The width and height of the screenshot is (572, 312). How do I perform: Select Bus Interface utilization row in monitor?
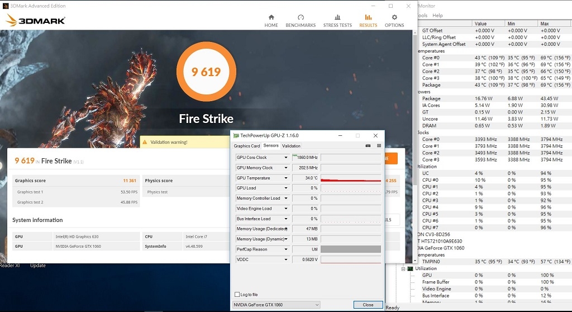(x=494, y=296)
